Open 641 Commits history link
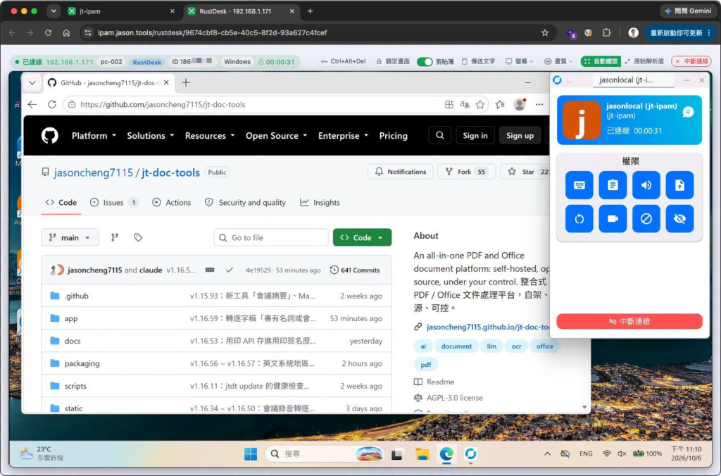Image resolution: width=721 pixels, height=476 pixels. pyautogui.click(x=355, y=270)
